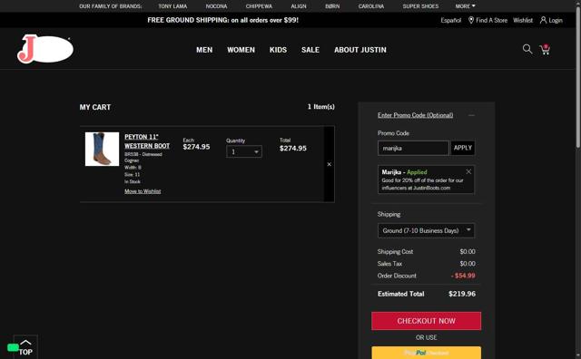Go to NOCONA brand
This screenshot has height=359, width=581.
216,6
